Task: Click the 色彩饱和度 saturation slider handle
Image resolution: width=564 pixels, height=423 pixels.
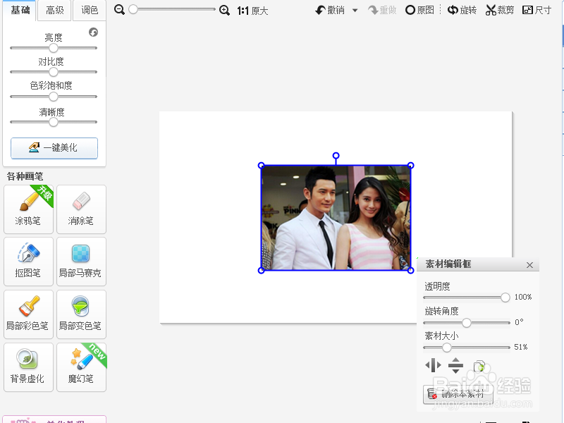Action: (54, 97)
